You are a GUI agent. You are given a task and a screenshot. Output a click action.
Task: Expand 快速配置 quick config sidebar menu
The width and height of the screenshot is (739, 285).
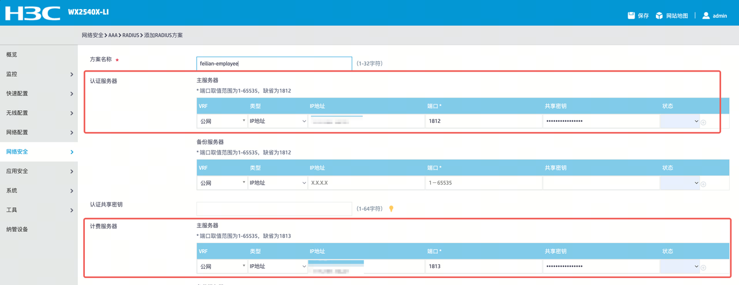coord(39,93)
